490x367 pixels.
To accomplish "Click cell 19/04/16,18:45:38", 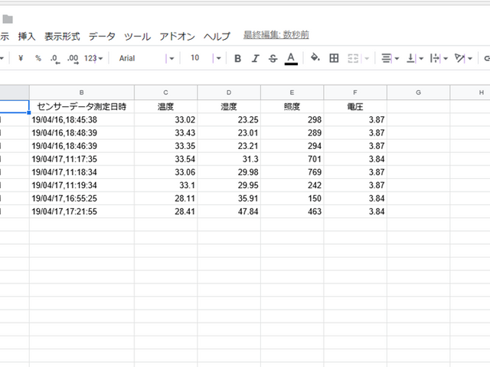I will [82, 120].
